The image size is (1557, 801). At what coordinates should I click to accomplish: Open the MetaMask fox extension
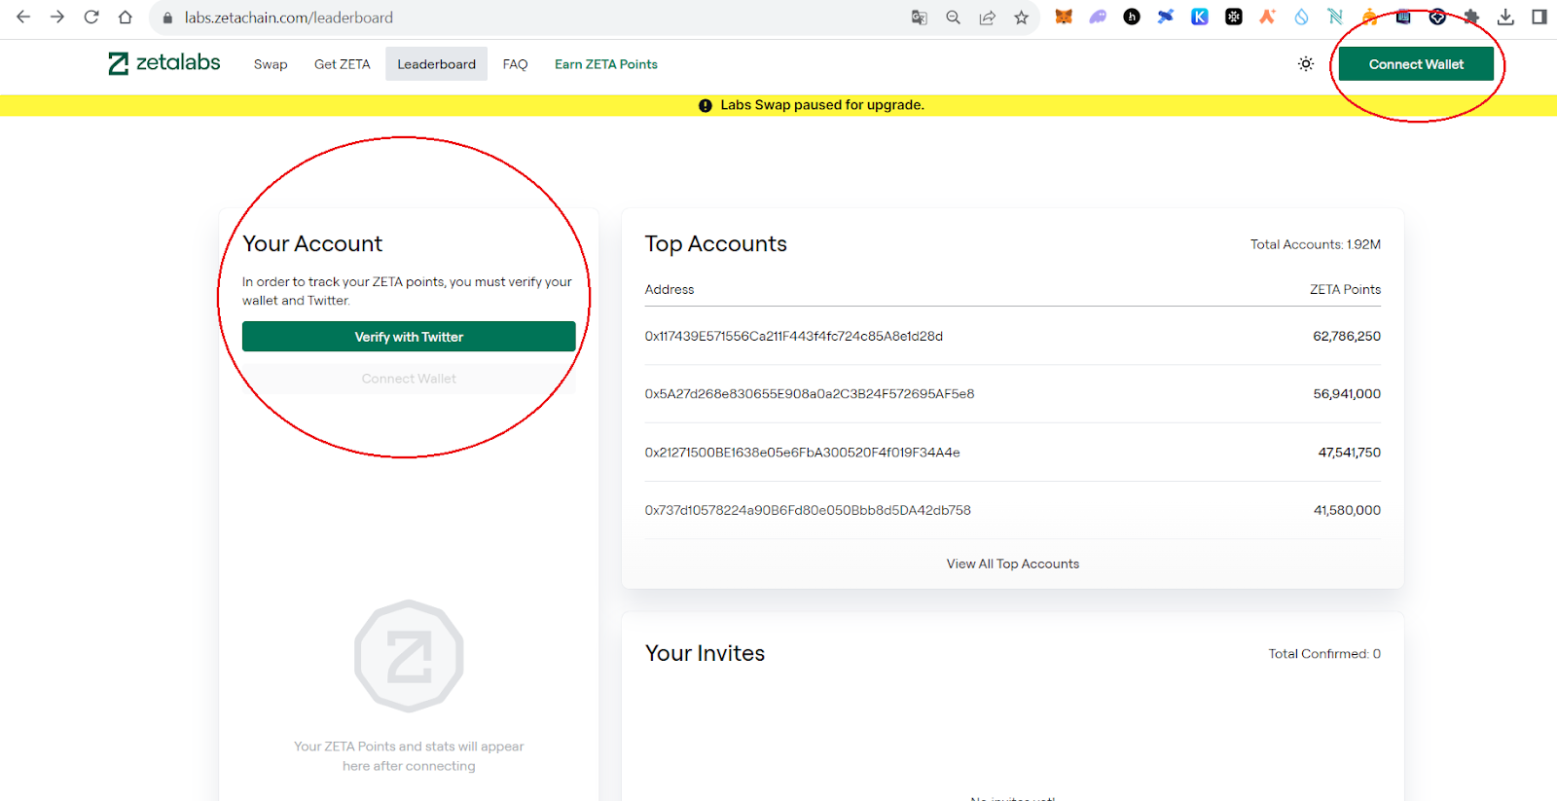[x=1064, y=17]
